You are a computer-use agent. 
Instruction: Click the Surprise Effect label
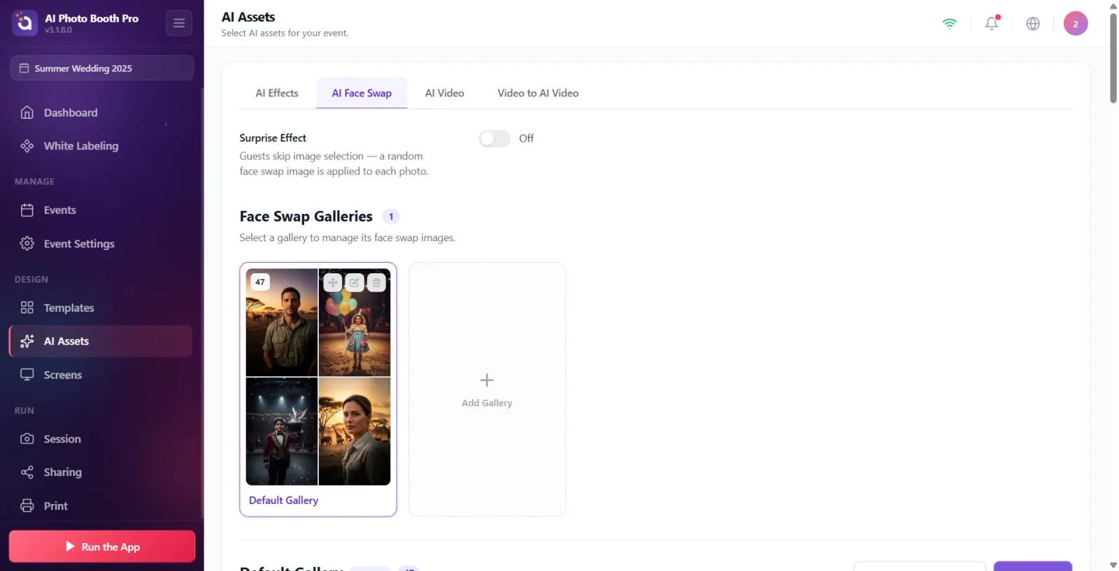pos(273,138)
